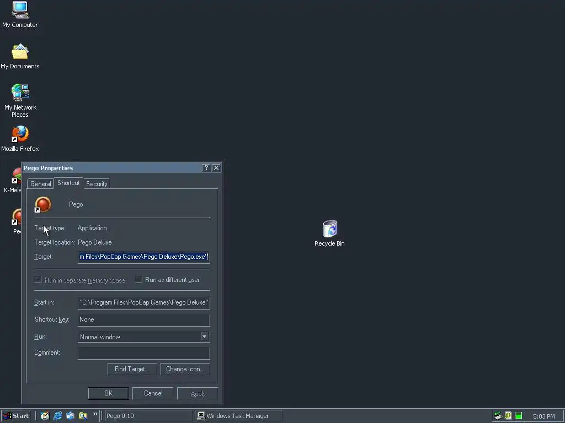The width and height of the screenshot is (565, 423).
Task: Click the Shortcut key field
Action: coord(144,320)
